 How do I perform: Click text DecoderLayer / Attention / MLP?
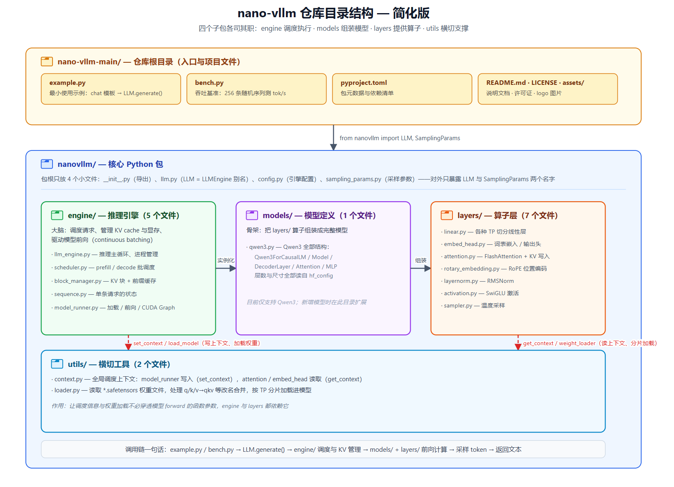296,266
